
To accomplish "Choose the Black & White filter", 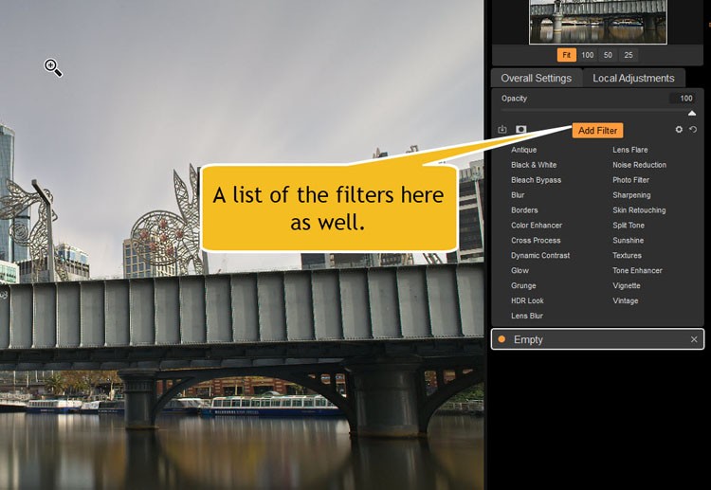I will pos(534,165).
